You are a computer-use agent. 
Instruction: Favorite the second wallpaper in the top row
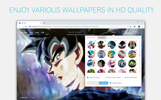(105, 41)
